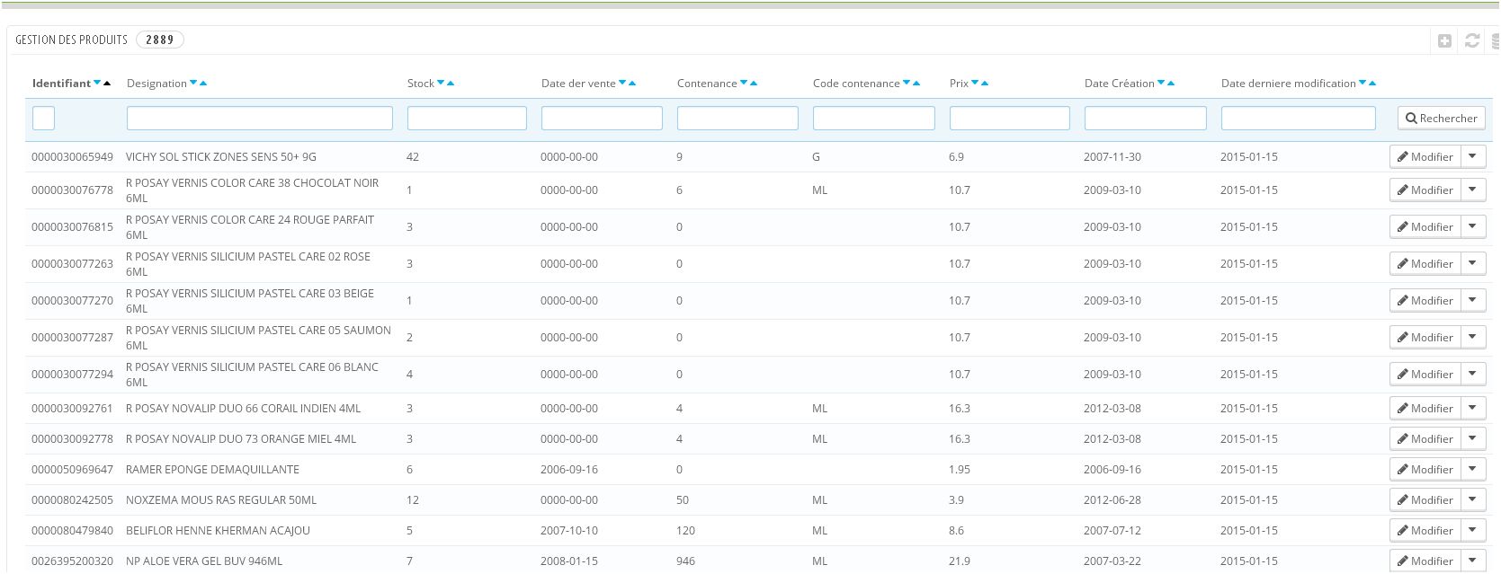Sort Designation column ascending
Screen dimensions: 1501x574
(203, 84)
